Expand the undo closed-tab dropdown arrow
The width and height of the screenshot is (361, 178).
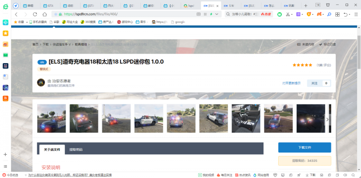[x=349, y=14]
